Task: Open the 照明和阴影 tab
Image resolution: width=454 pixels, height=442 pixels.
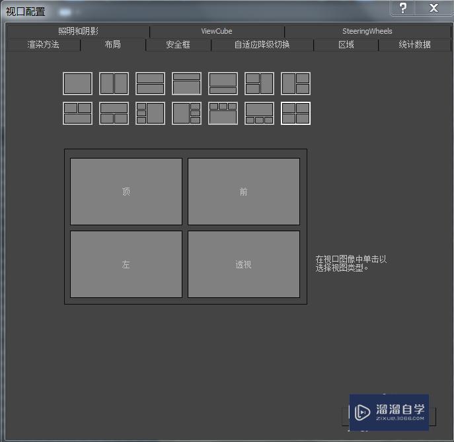Action: pyautogui.click(x=78, y=31)
